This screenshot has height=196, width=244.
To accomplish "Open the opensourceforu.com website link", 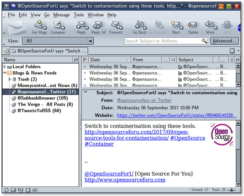I will coord(125,180).
